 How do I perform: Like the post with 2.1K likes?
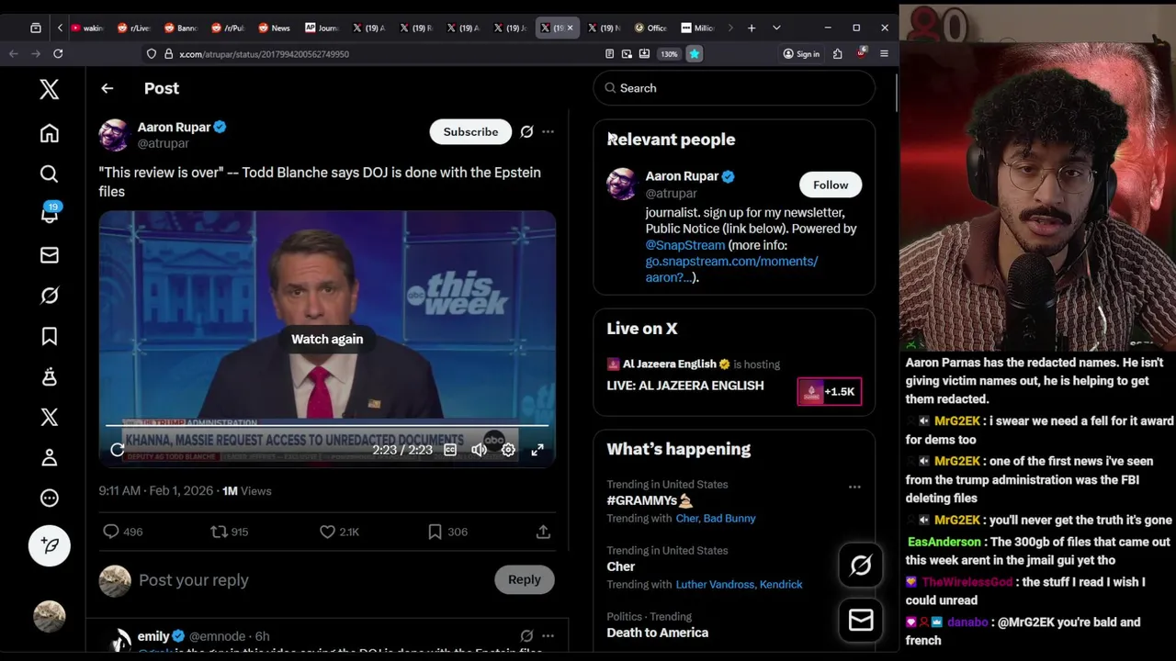[x=338, y=532]
